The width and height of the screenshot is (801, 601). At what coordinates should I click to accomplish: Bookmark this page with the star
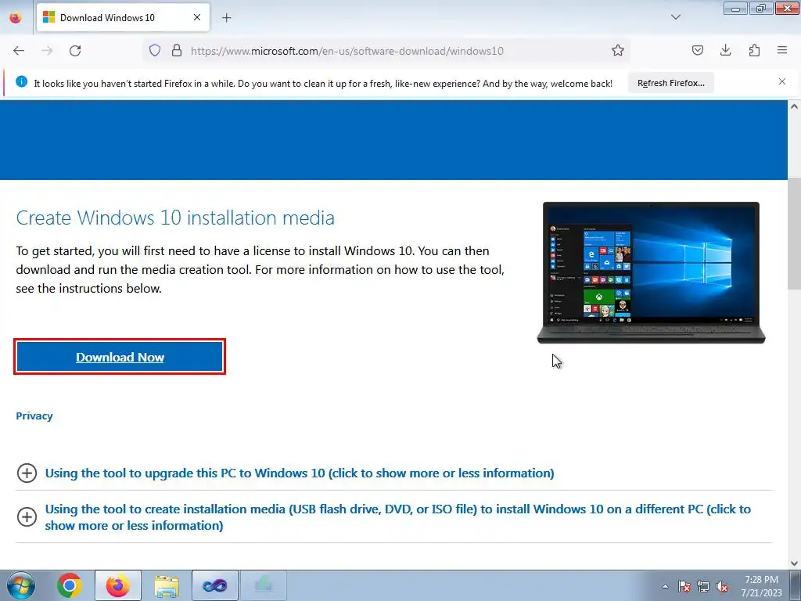(618, 51)
